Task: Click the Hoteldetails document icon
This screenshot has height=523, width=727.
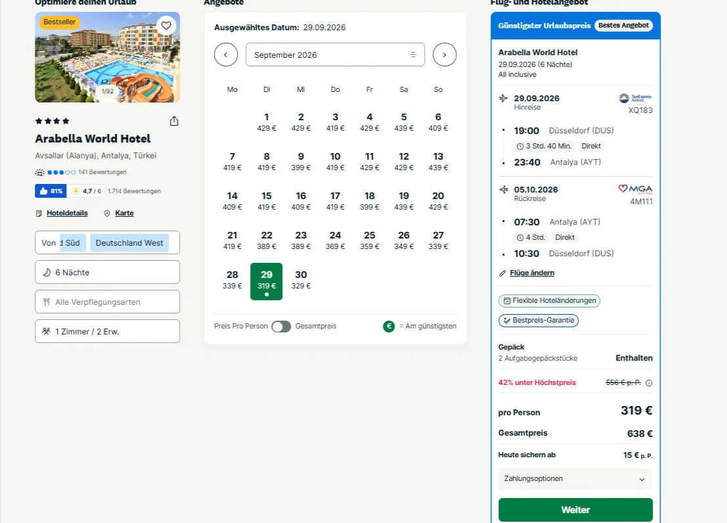Action: [39, 214]
